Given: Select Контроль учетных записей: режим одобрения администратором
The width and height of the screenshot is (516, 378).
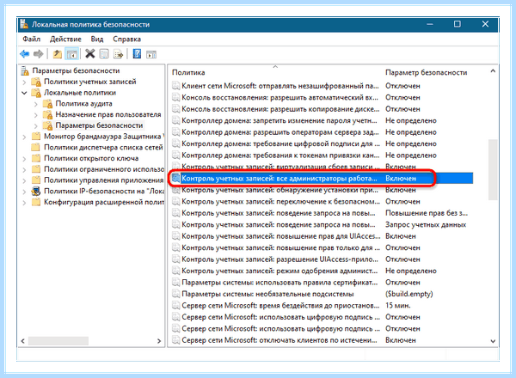Looking at the screenshot, I should [279, 271].
